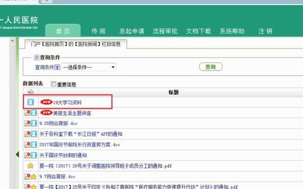
Task: Open the 19大学习资料 link
Action: coord(68,102)
